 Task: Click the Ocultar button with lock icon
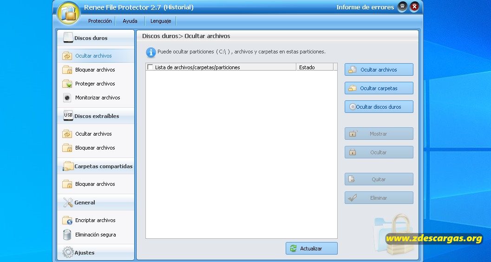tap(379, 152)
